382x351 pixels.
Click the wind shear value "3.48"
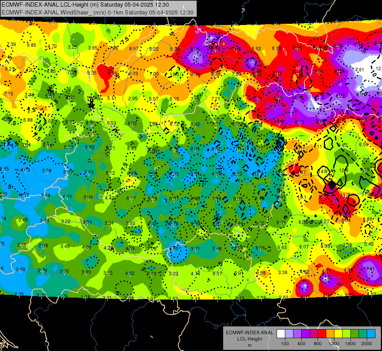(x=217, y=249)
